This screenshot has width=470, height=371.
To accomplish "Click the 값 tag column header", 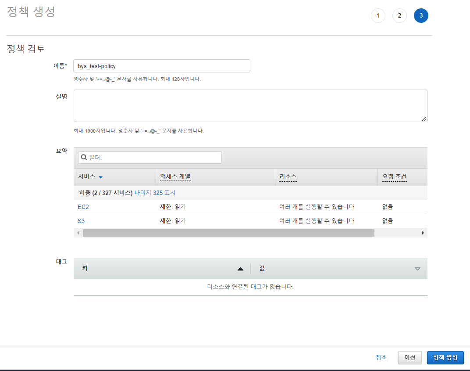I will point(262,268).
